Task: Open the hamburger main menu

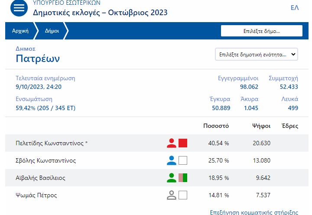Action: (x=19, y=8)
